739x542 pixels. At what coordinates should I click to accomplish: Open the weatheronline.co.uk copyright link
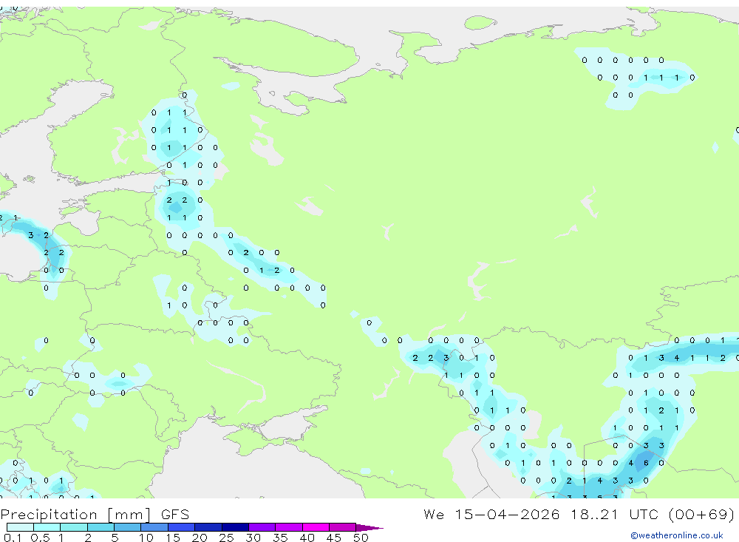(677, 535)
